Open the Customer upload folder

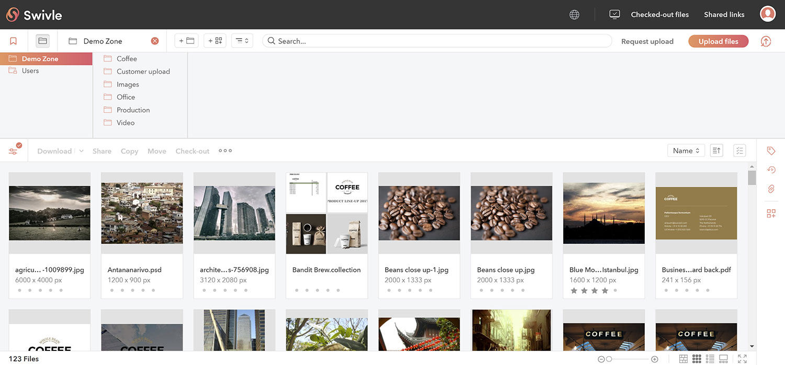143,71
